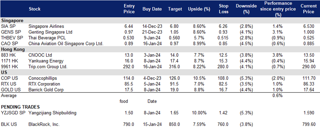The image size is (320, 133).
Task: Click the Yangzijiang Shipbuilding stock name
Action: point(52,113)
